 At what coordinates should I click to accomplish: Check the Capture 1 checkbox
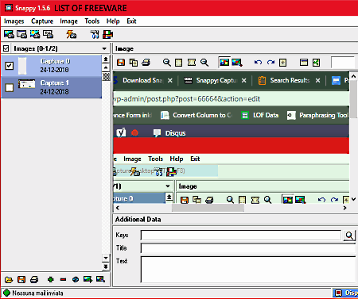pos(10,87)
